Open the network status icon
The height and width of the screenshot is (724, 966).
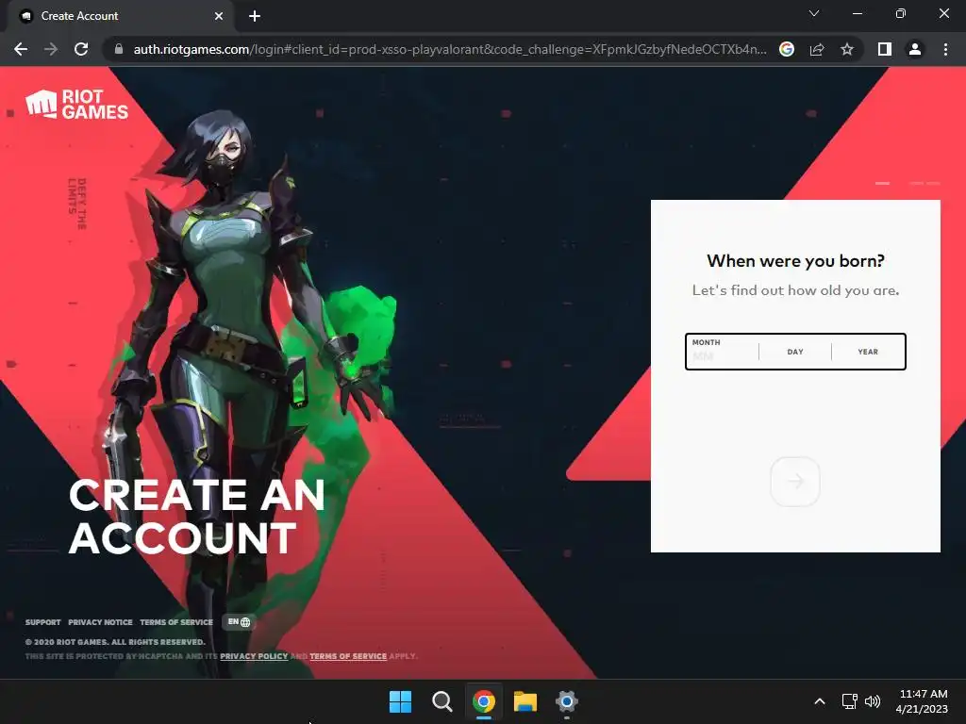(850, 701)
